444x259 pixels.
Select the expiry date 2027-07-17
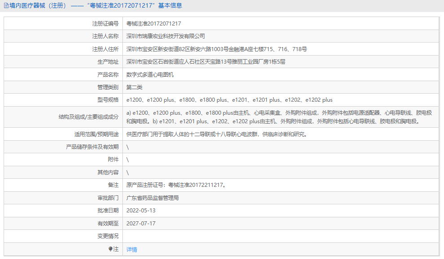click(x=142, y=223)
